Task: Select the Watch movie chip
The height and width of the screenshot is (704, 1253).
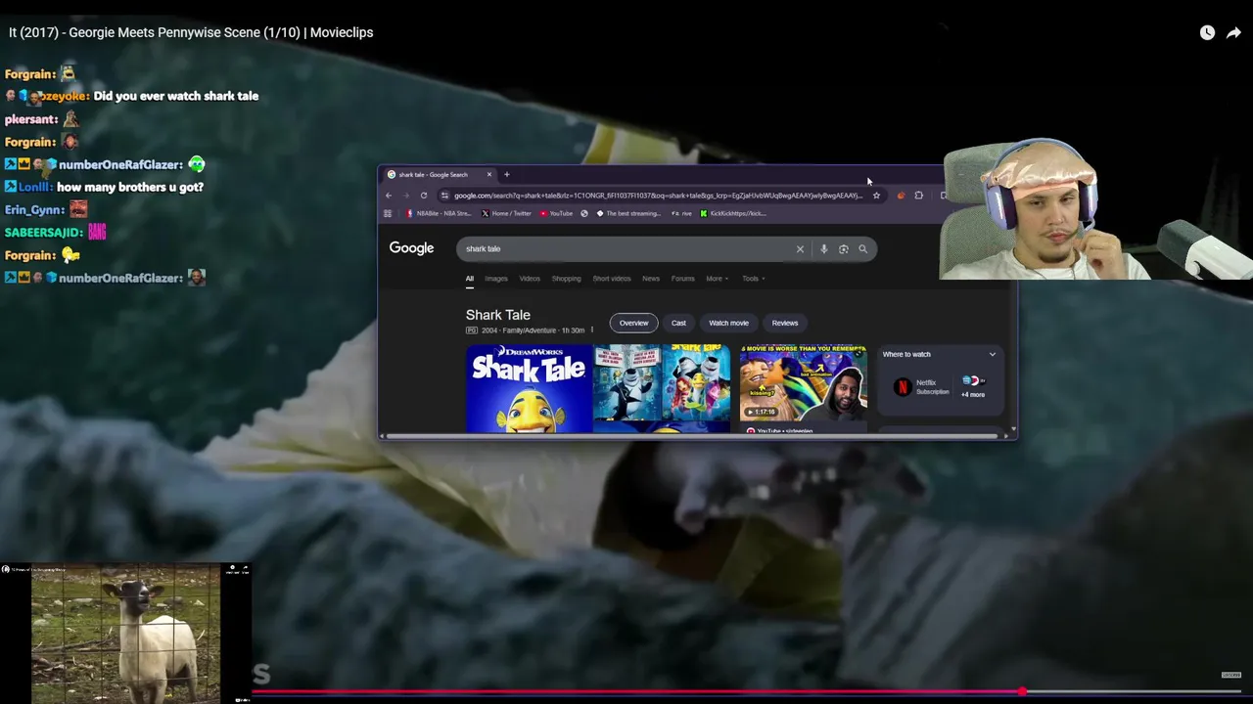Action: click(x=728, y=323)
